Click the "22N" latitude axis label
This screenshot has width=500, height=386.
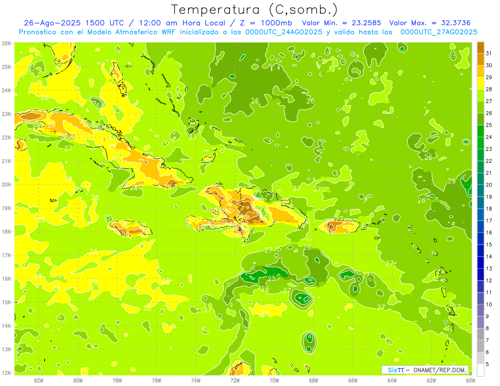tap(6, 137)
